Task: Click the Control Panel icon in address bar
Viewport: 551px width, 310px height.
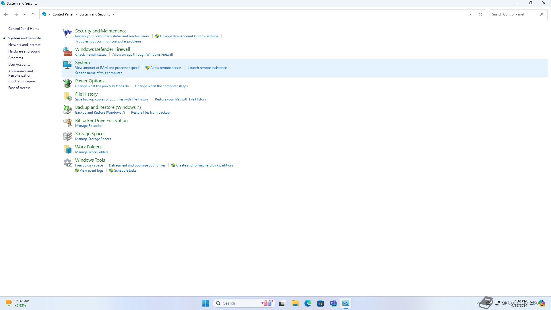Action: click(x=44, y=14)
